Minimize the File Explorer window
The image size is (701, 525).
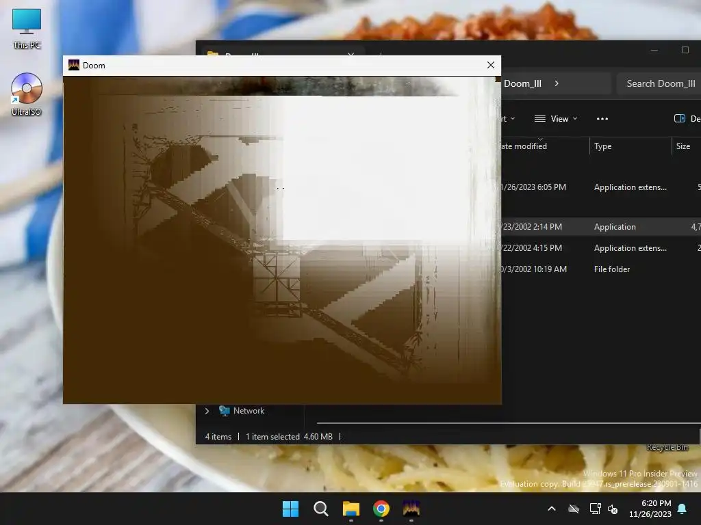[654, 50]
